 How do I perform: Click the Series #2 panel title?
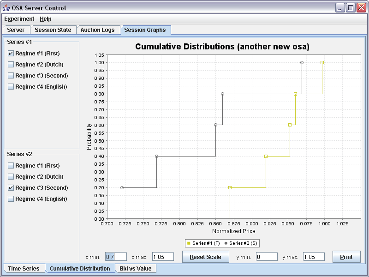click(19, 154)
